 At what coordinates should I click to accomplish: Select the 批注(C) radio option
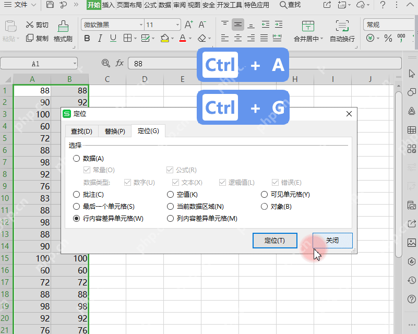pos(76,194)
